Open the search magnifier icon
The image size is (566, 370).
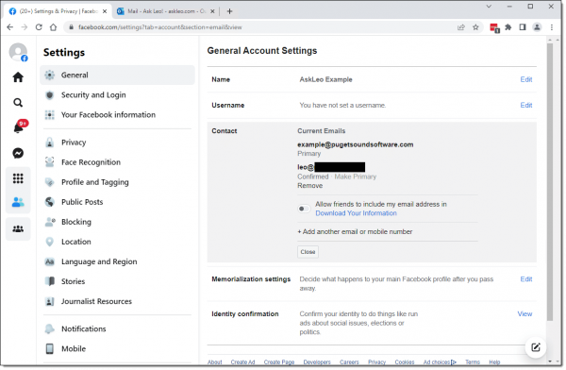(x=18, y=103)
